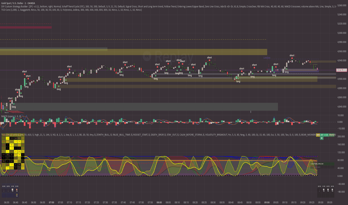This screenshot has height=205, width=348.
Task: Select the MACD (open, 1, 3, 3) legend
Action: [11, 116]
